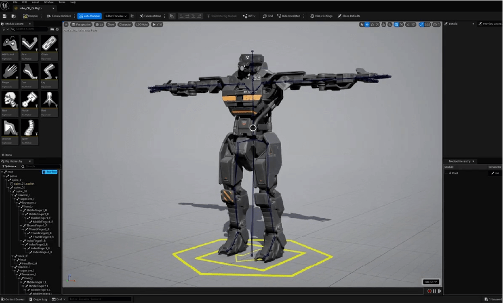Image resolution: width=503 pixels, height=303 pixels.
Task: Open the Asset menu
Action: coord(35,2)
